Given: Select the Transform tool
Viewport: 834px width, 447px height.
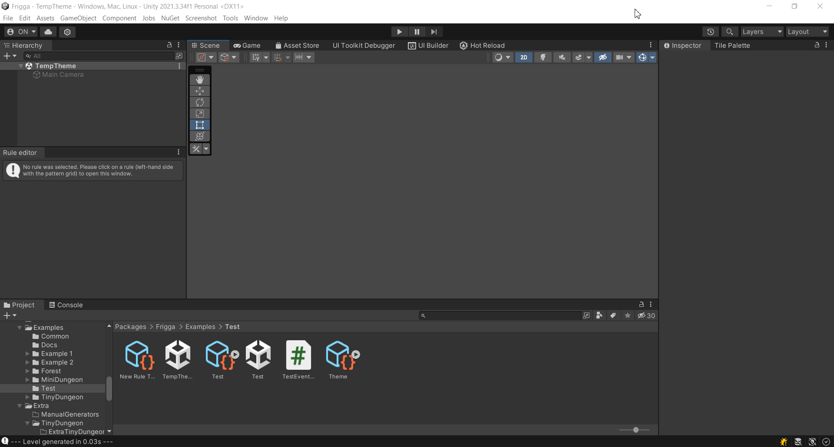Looking at the screenshot, I should (x=200, y=136).
